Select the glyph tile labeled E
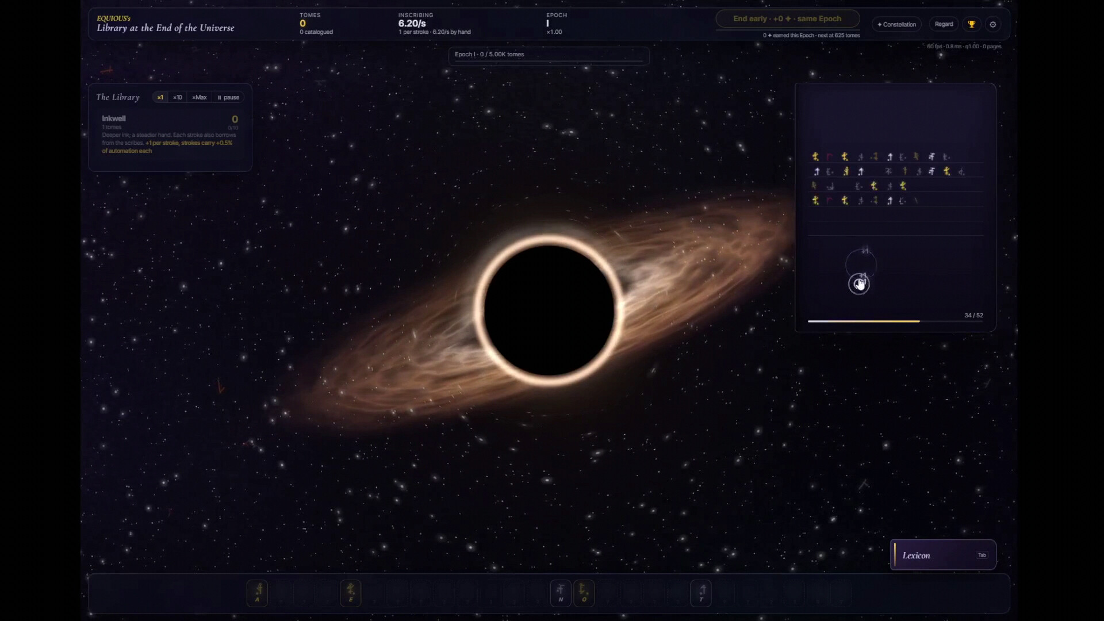This screenshot has width=1104, height=621. pyautogui.click(x=350, y=593)
